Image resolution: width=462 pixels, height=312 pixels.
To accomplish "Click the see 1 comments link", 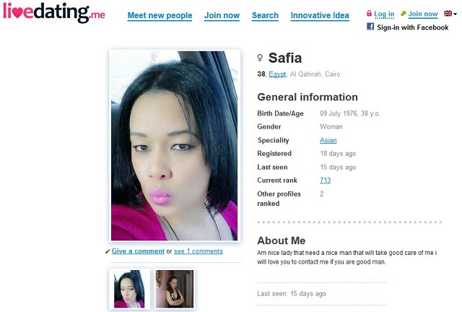I will click(199, 251).
